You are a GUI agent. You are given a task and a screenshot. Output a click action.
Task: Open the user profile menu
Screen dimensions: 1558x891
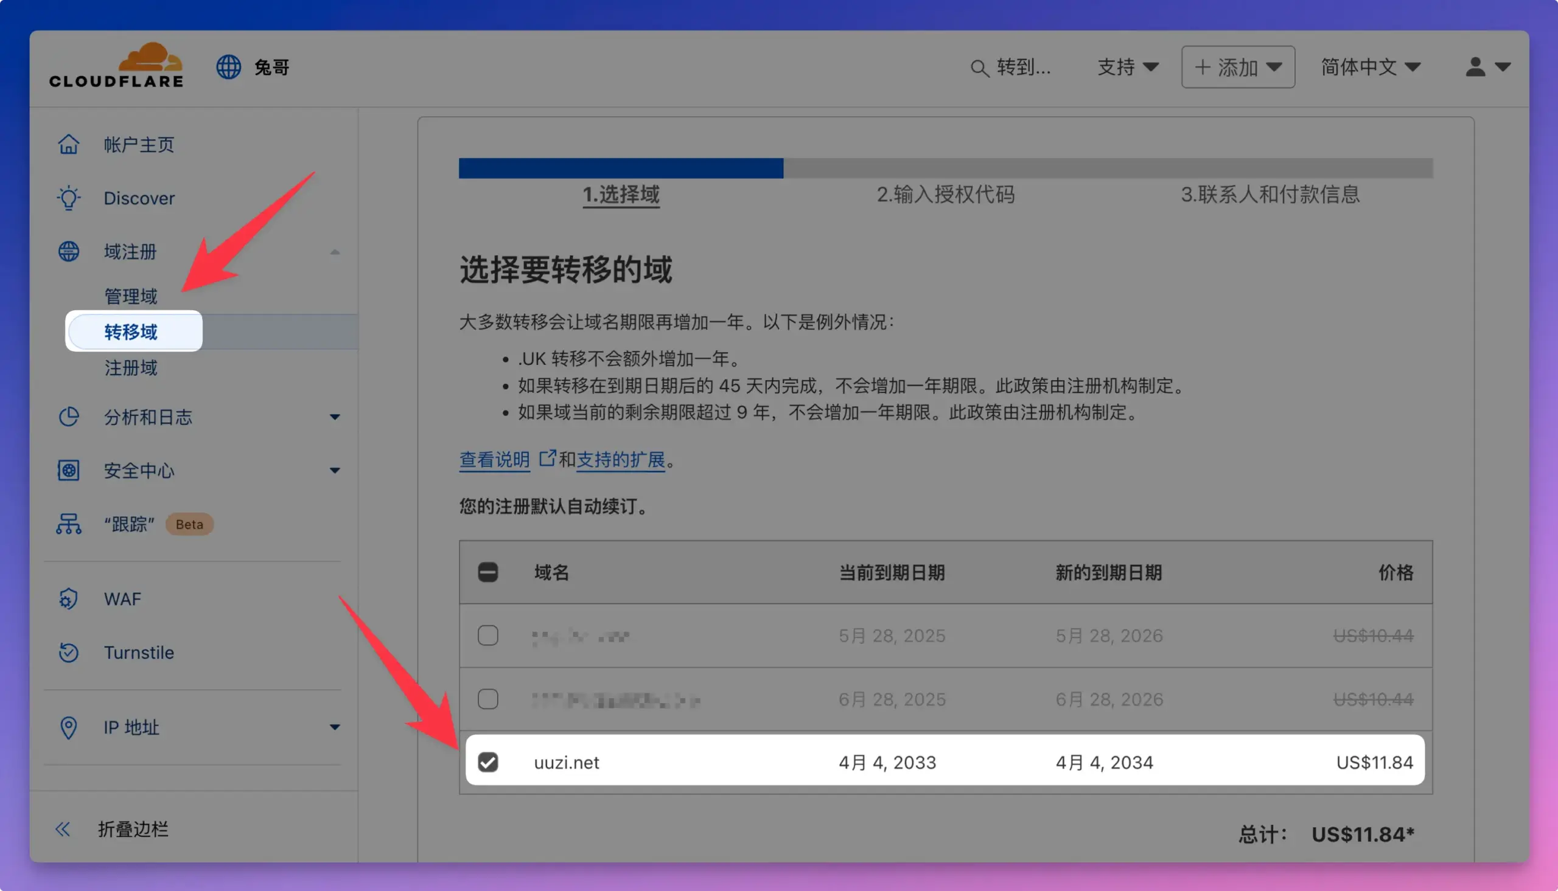(x=1488, y=67)
